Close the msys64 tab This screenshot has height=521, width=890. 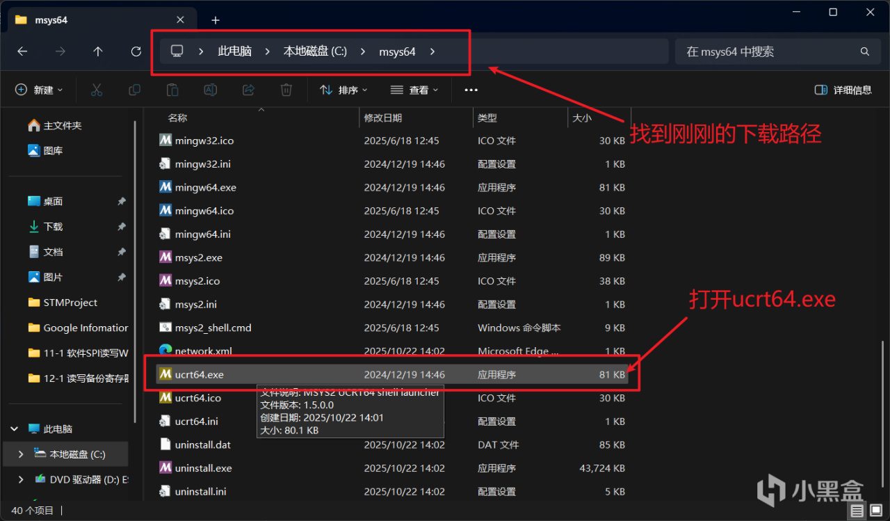(x=181, y=19)
